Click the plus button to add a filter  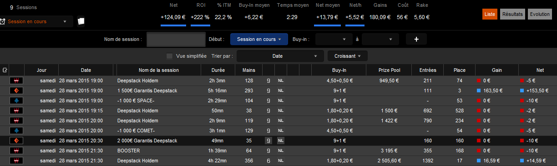click(416, 39)
